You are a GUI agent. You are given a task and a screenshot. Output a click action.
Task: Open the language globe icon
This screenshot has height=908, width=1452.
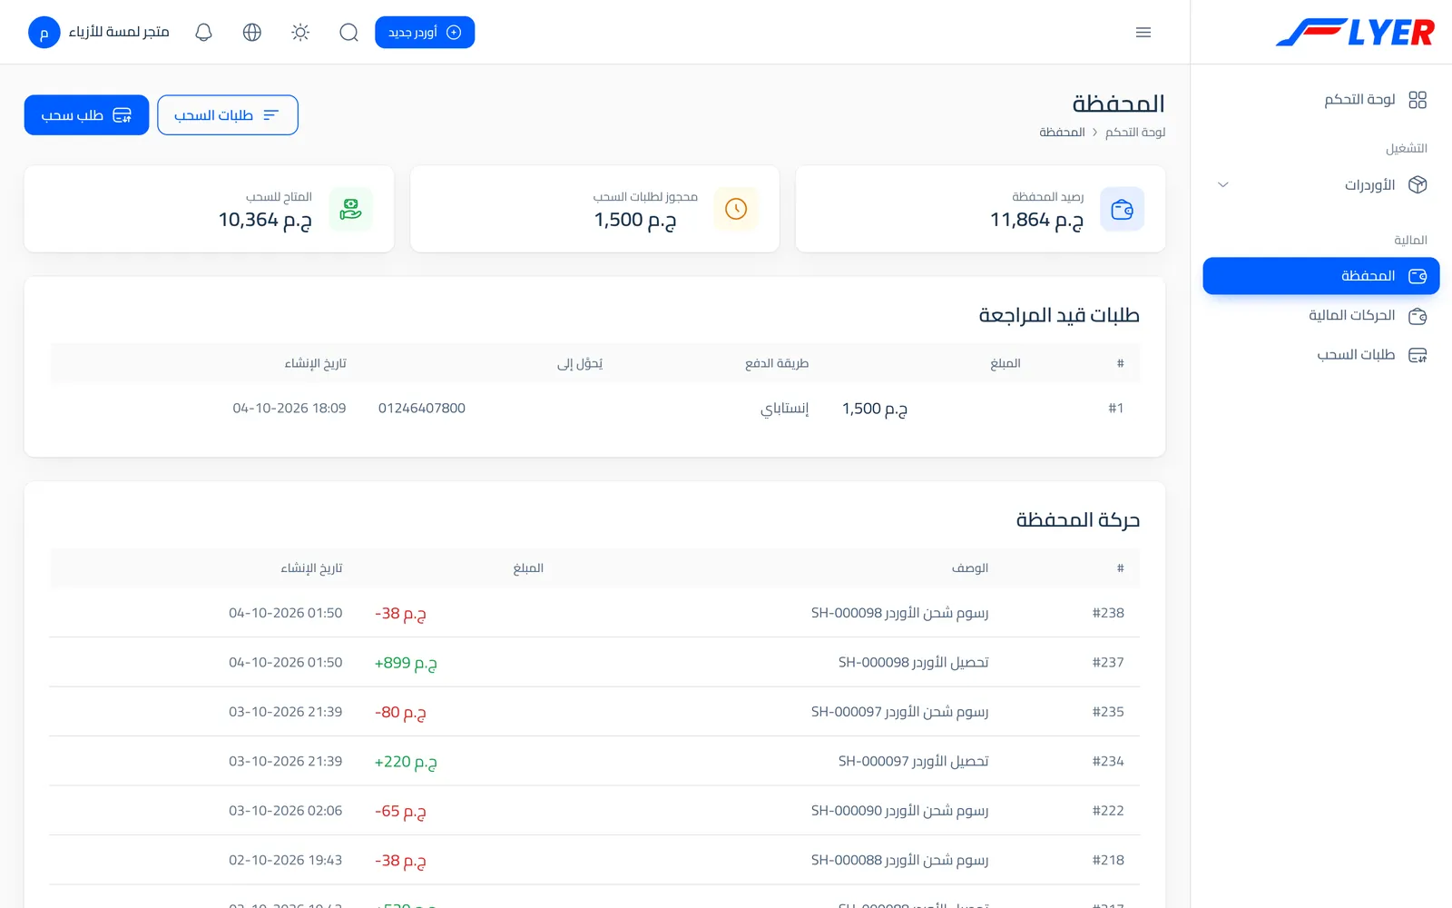coord(252,33)
